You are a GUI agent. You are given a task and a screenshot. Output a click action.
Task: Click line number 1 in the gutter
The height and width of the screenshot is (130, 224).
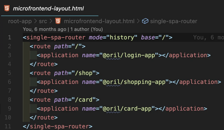pos(10,38)
